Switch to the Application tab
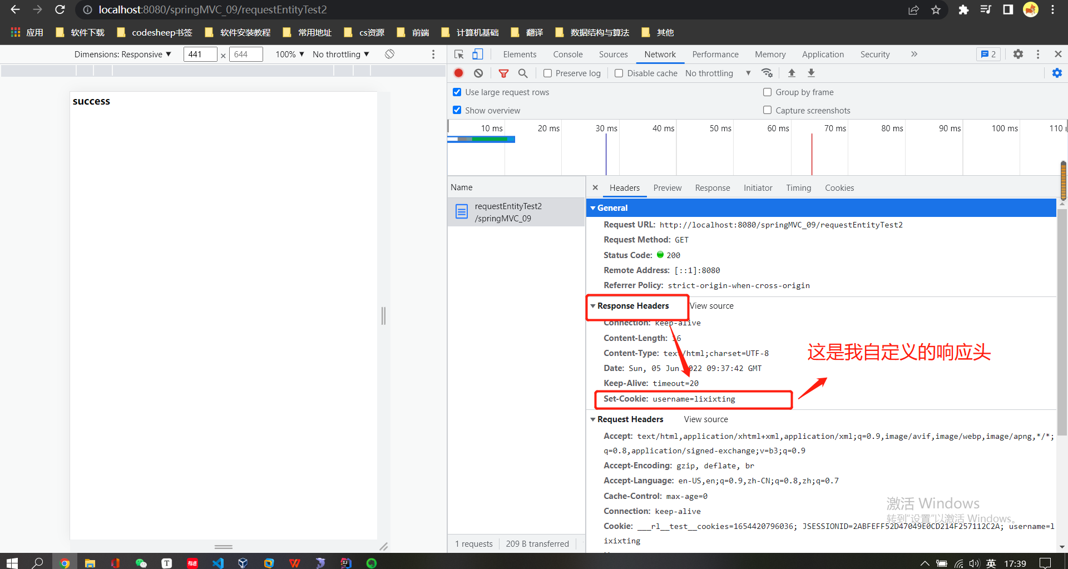The image size is (1068, 569). [823, 55]
